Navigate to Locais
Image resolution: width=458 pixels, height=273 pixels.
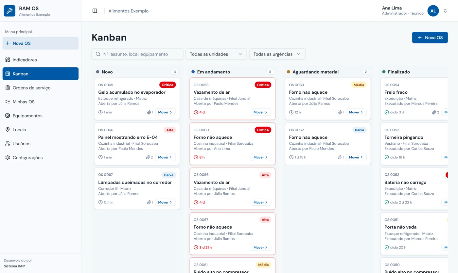41,130
